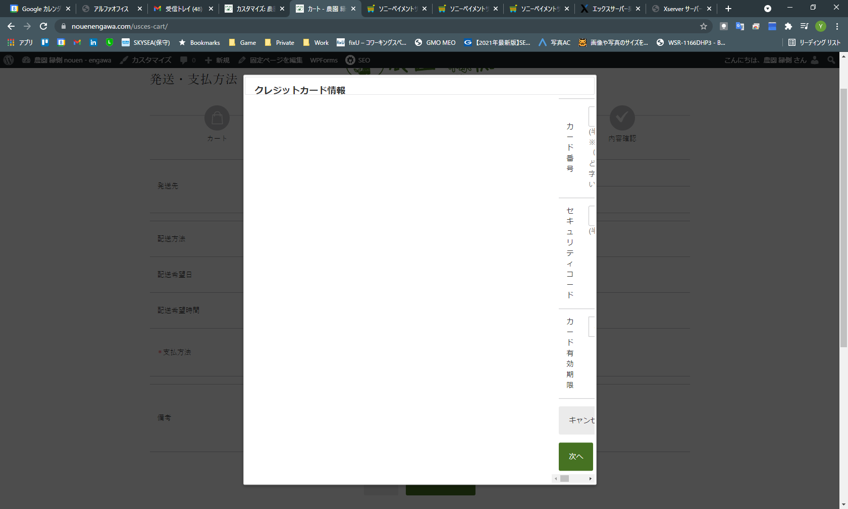Open fixU コワーキング bookmark
This screenshot has height=509, width=848.
coord(372,43)
